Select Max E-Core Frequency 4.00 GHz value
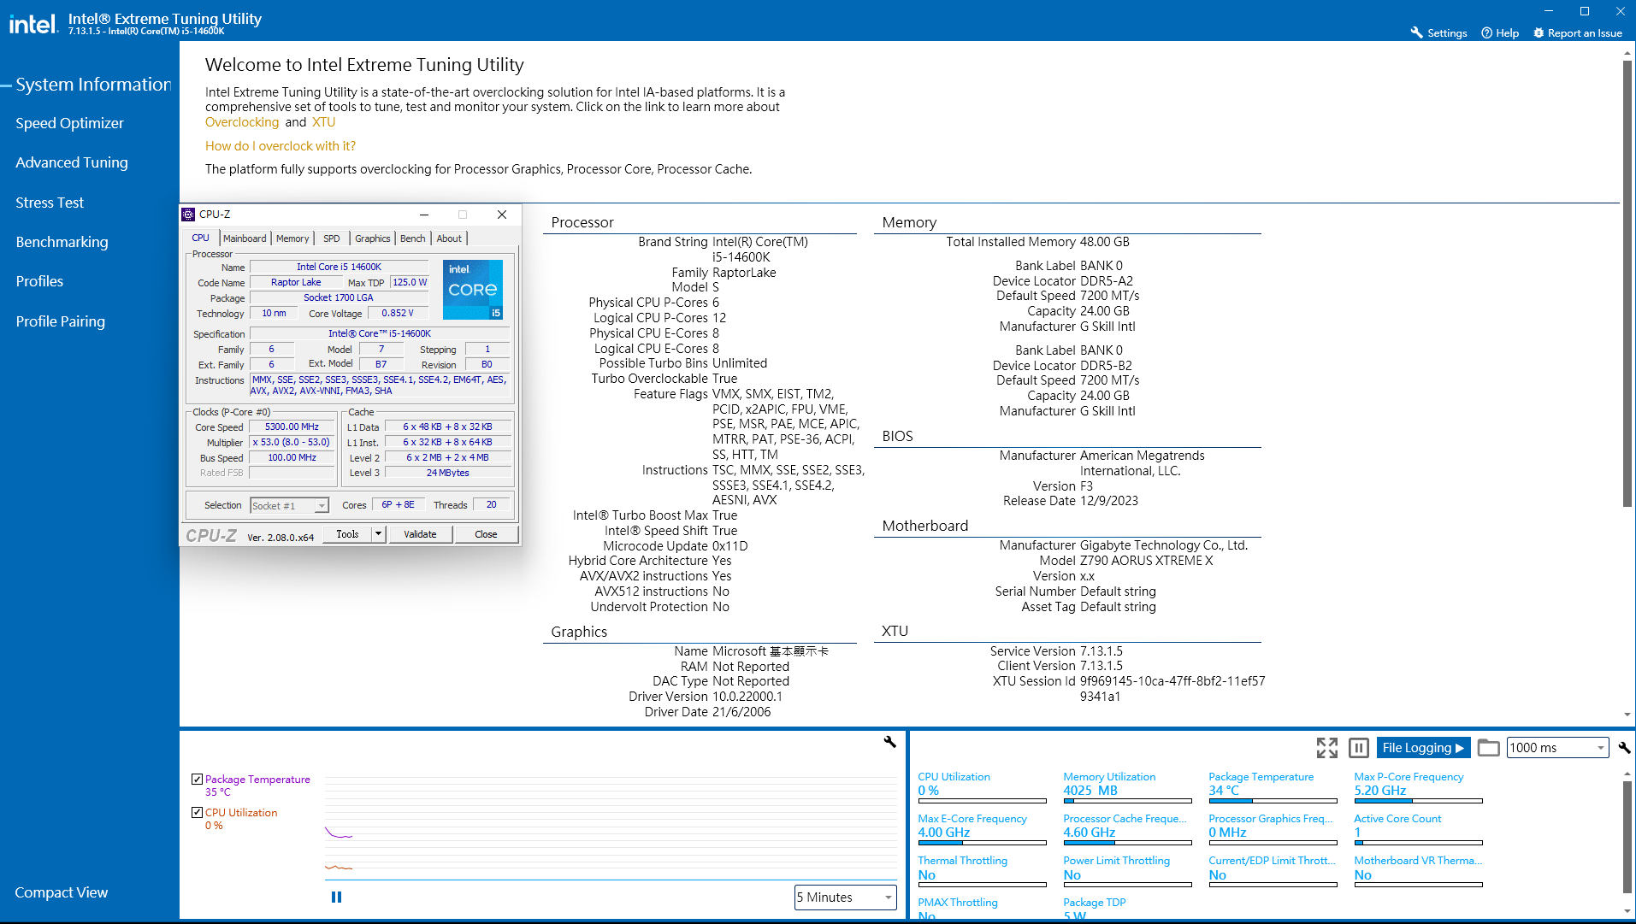1636x924 pixels. (x=944, y=833)
